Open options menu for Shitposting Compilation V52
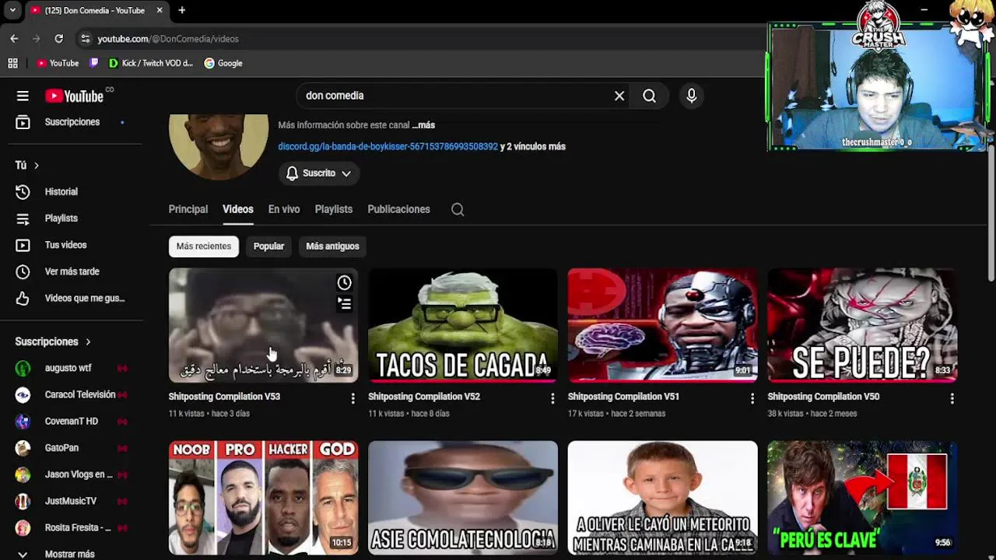 coord(552,398)
